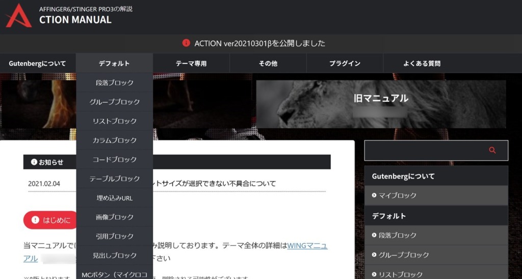Open the 'よくある質問' navigation menu
522x279 pixels.
(422, 63)
